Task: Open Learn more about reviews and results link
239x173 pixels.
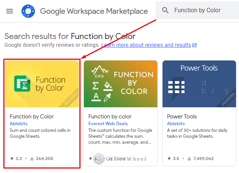Action: coord(146,45)
